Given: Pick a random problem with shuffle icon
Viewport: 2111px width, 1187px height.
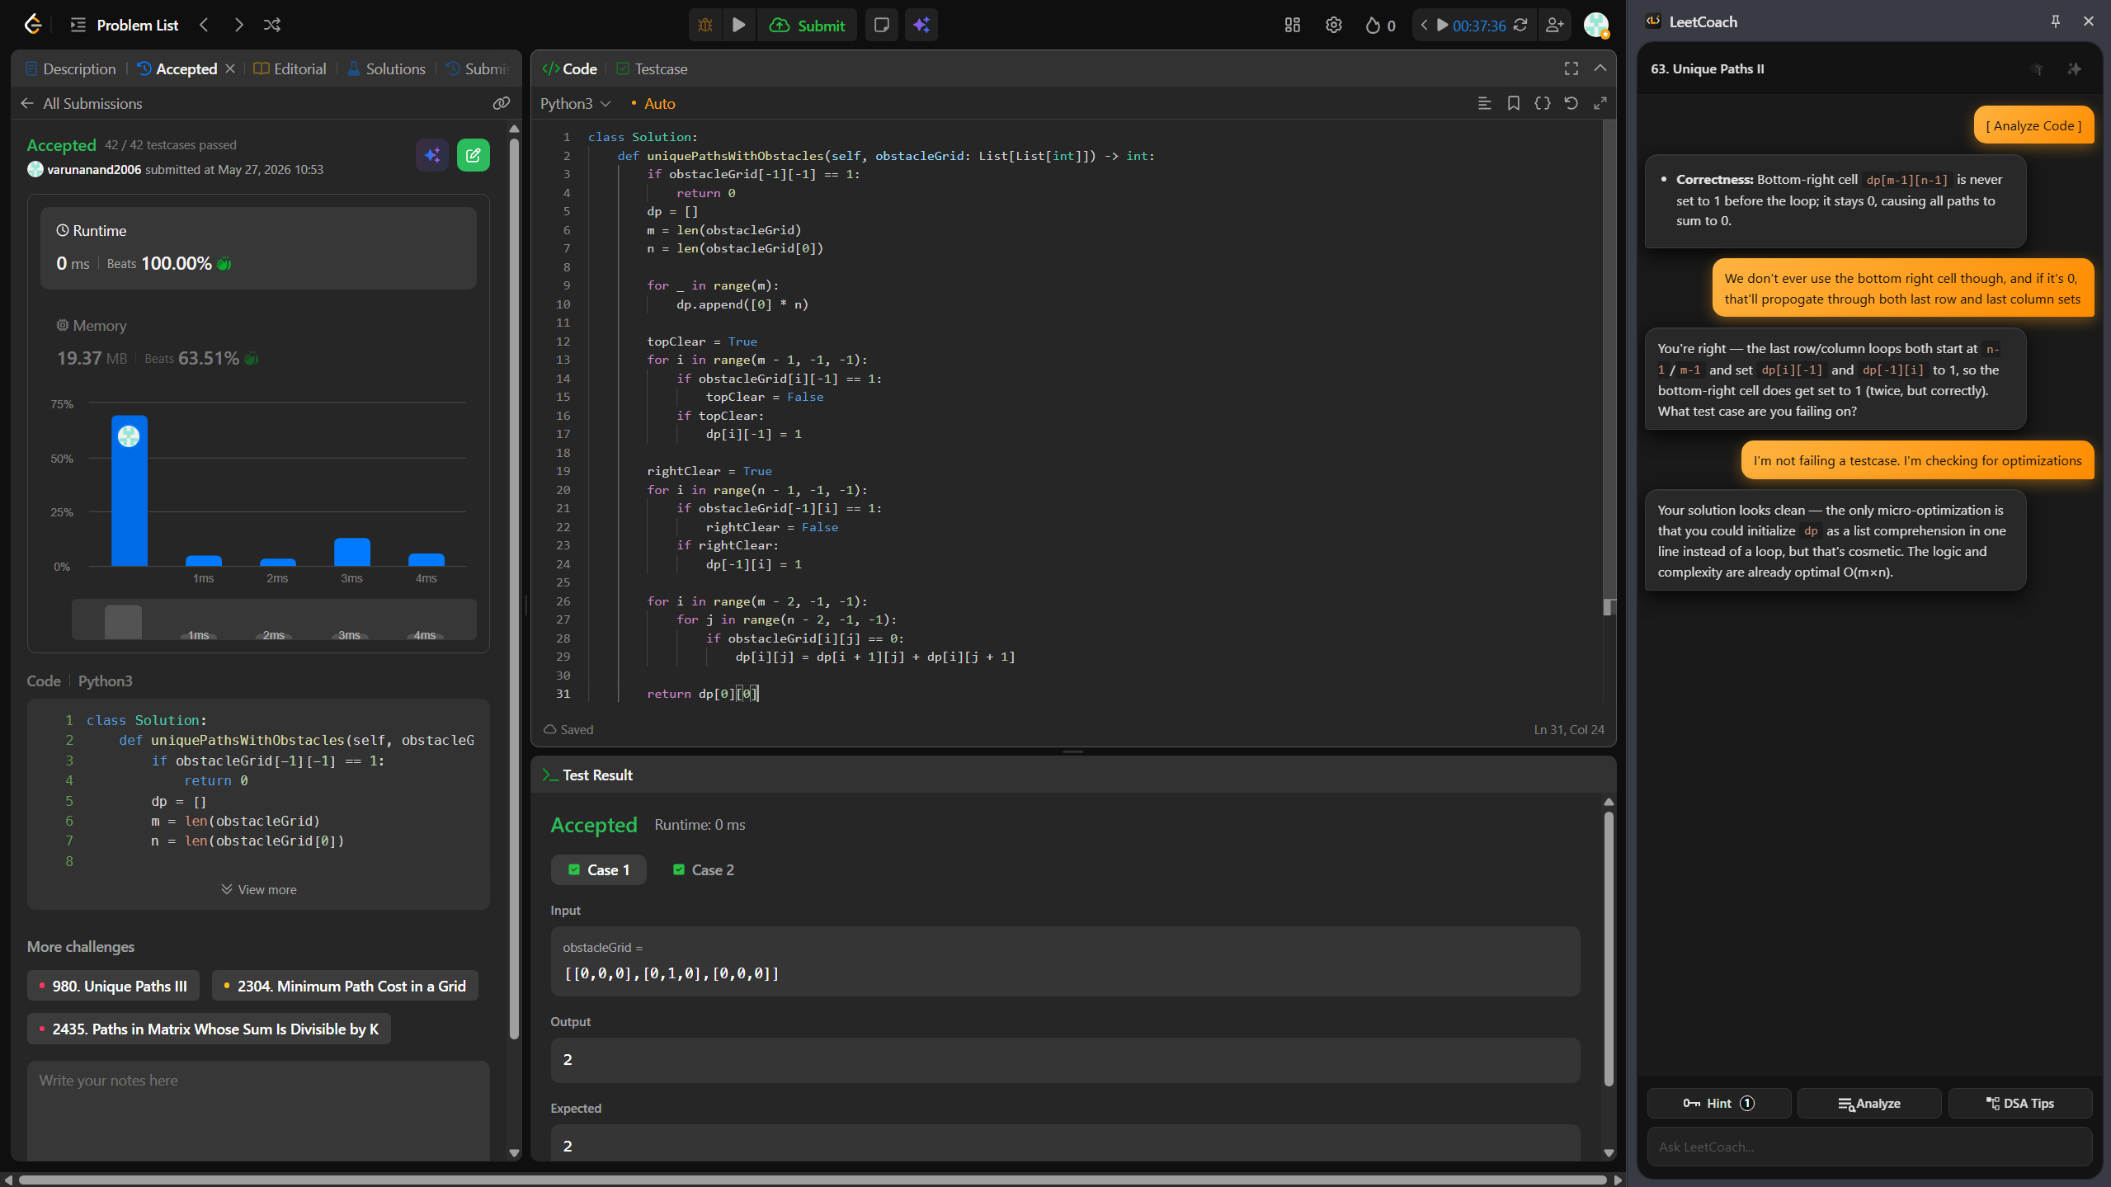Looking at the screenshot, I should coord(272,26).
